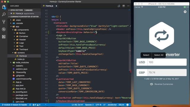This screenshot has height=107, width=190.
Task: Open the git branch module-3-lesson-8-header
Action: click(15, 105)
